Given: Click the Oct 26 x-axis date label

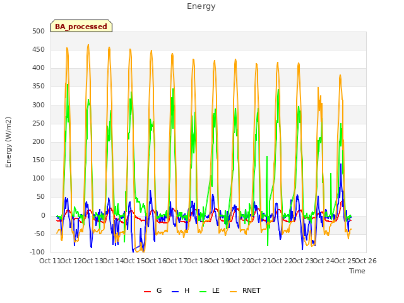Looking at the screenshot, I should click(366, 261).
